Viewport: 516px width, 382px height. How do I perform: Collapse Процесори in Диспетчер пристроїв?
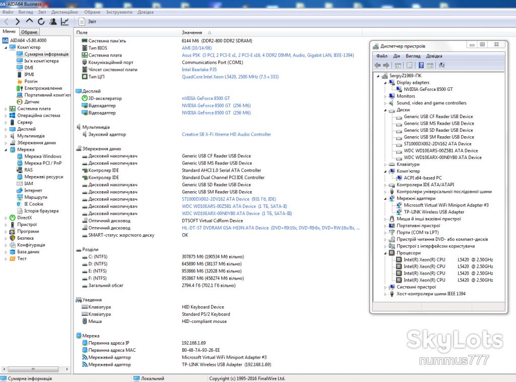click(385, 253)
